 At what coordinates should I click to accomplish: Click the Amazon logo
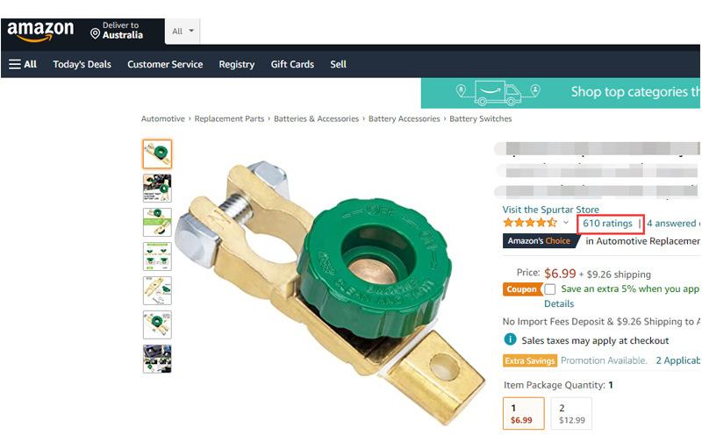[40, 32]
